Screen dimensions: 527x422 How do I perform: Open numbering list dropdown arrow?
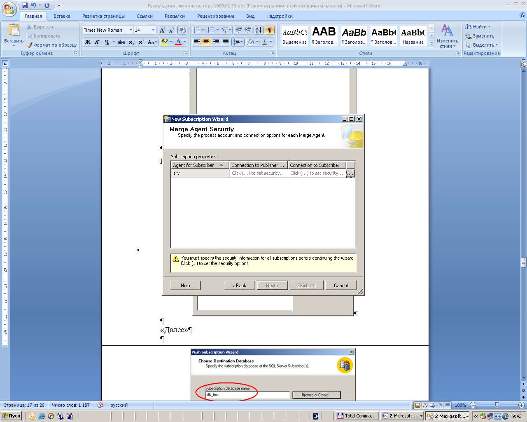[x=217, y=30]
